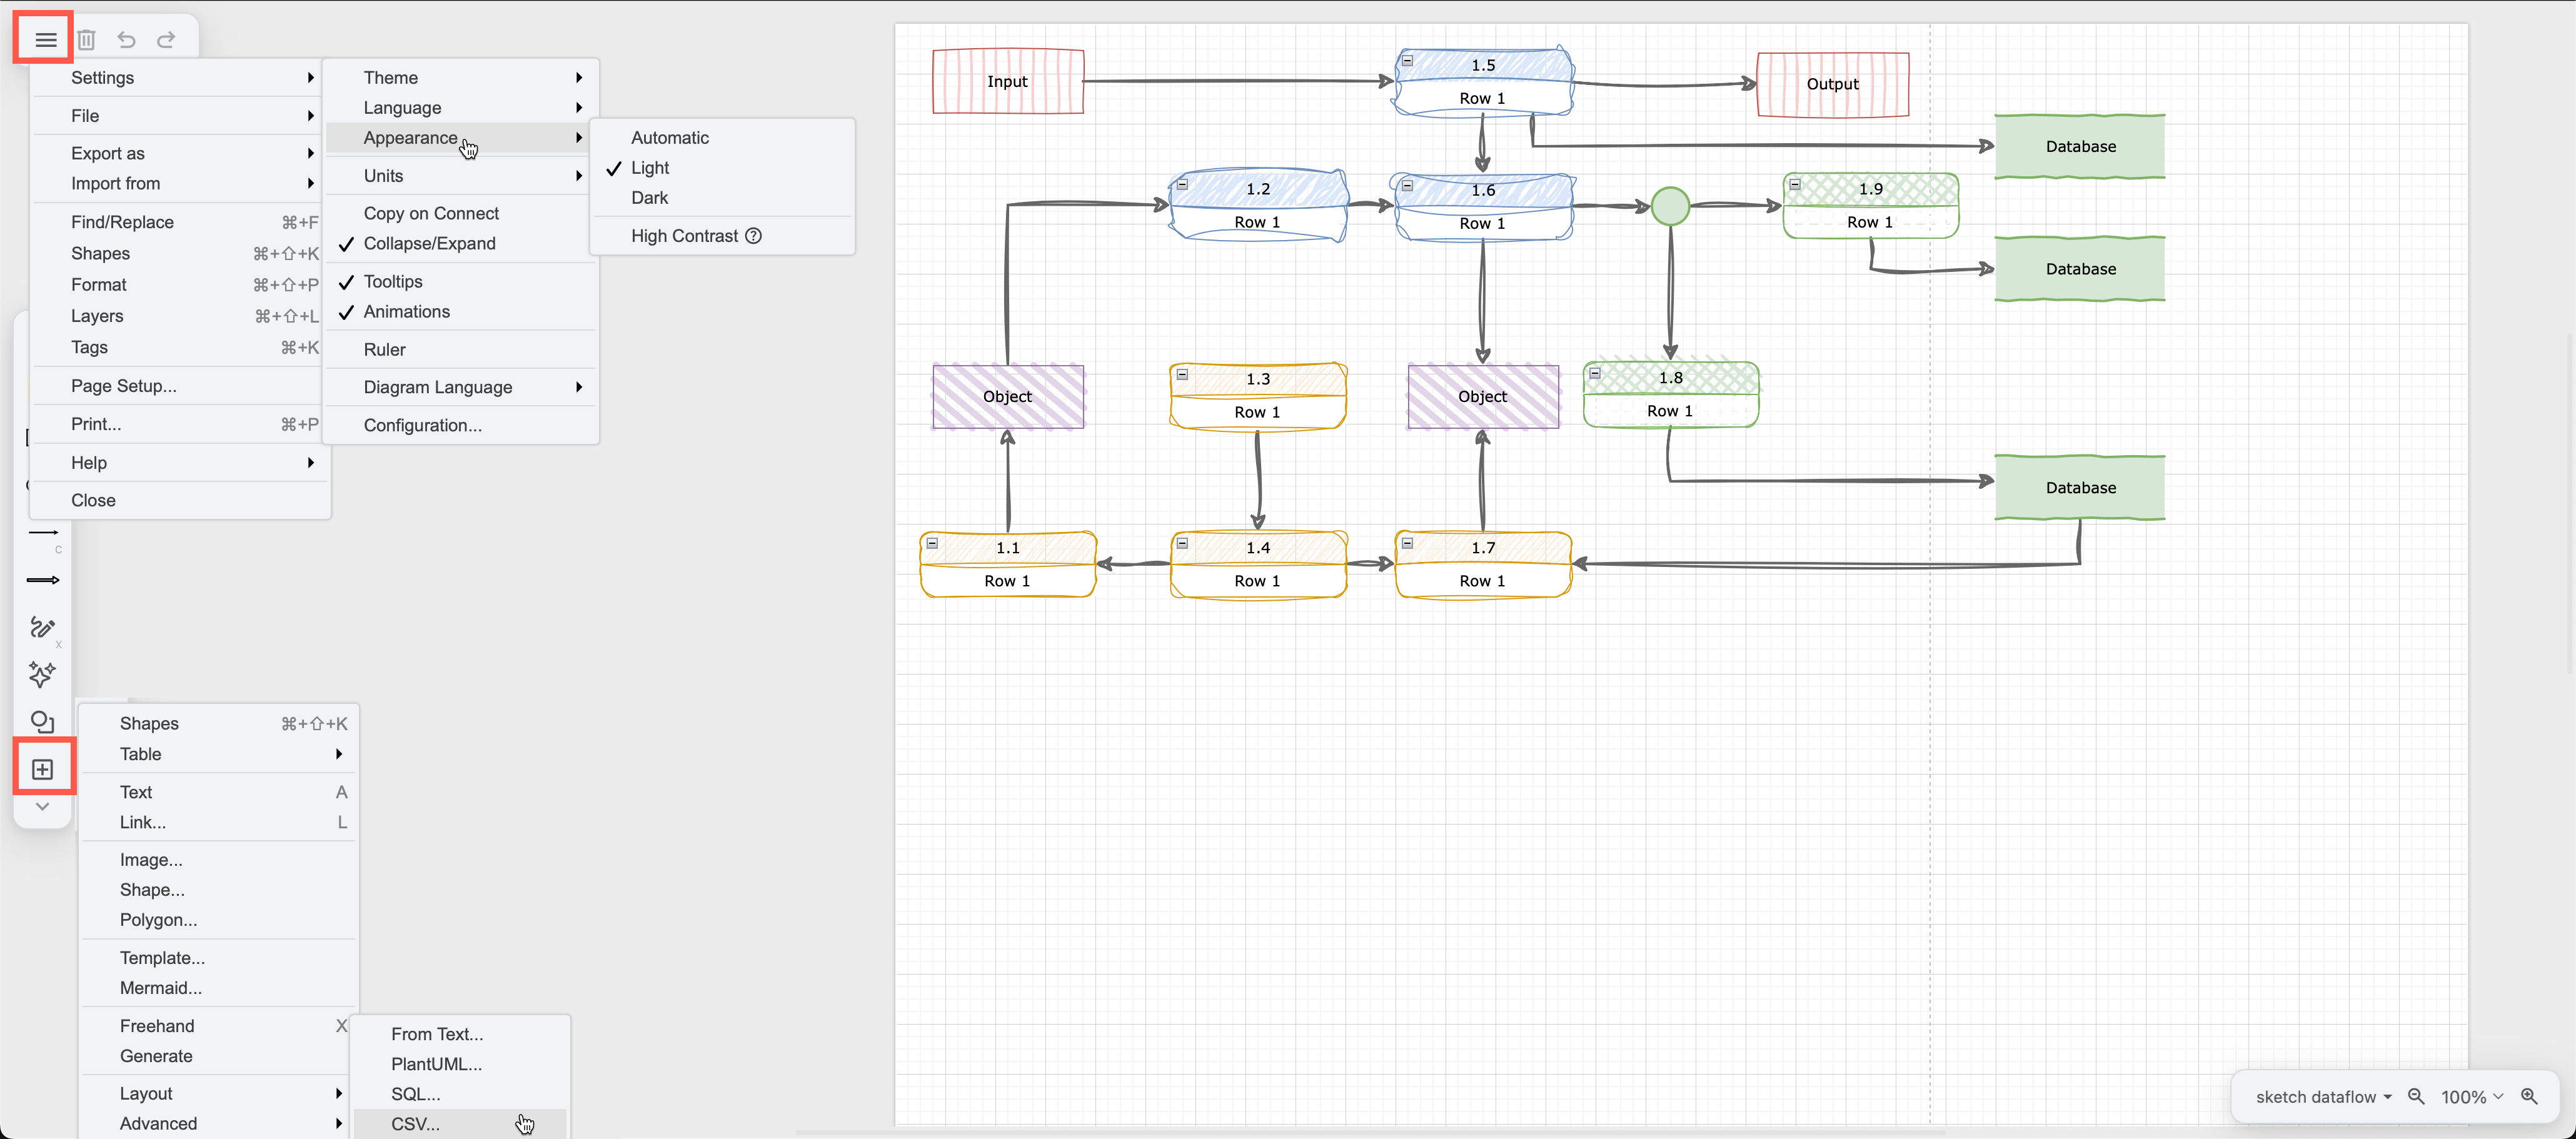Expand the Import from submenu
The height and width of the screenshot is (1139, 2576).
point(180,183)
